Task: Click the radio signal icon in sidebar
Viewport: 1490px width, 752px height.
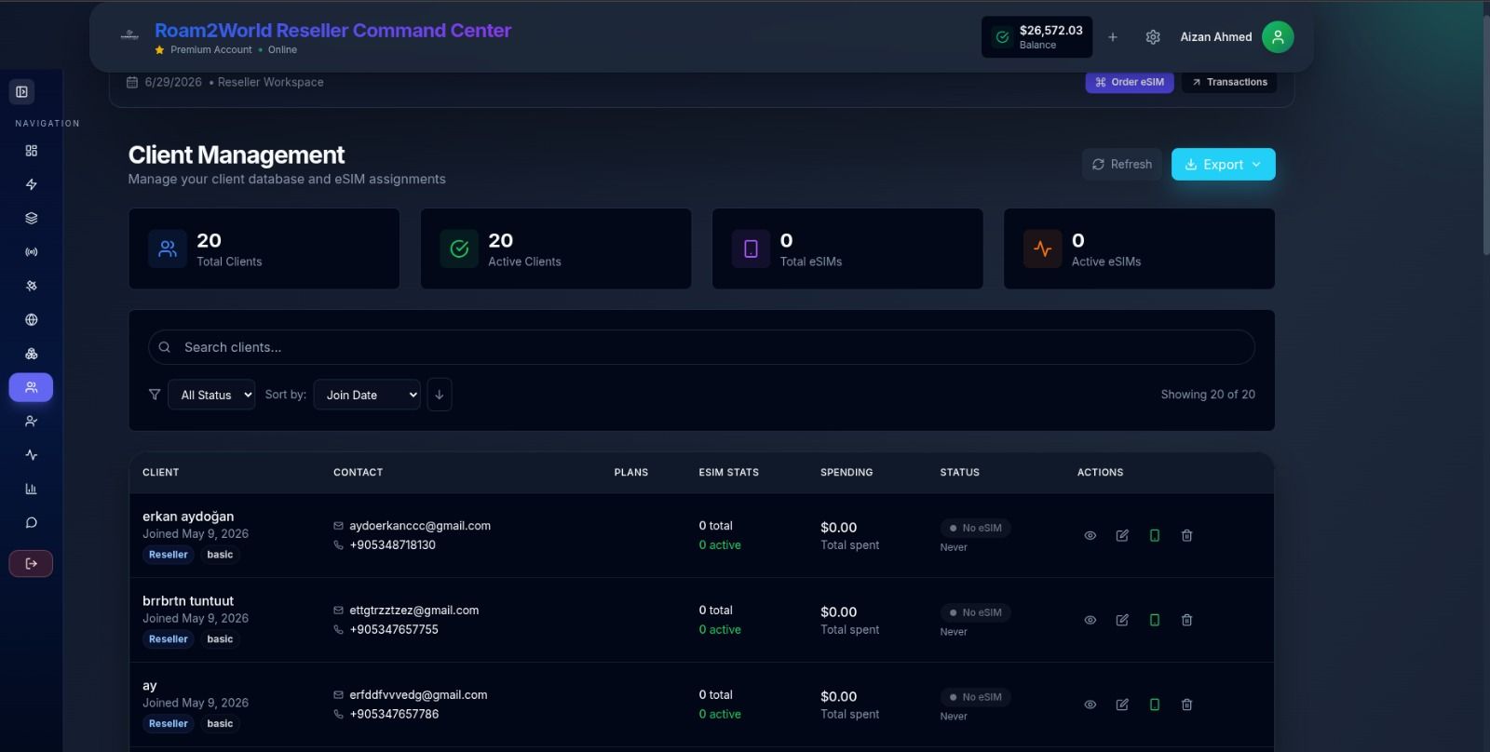Action: tap(32, 252)
